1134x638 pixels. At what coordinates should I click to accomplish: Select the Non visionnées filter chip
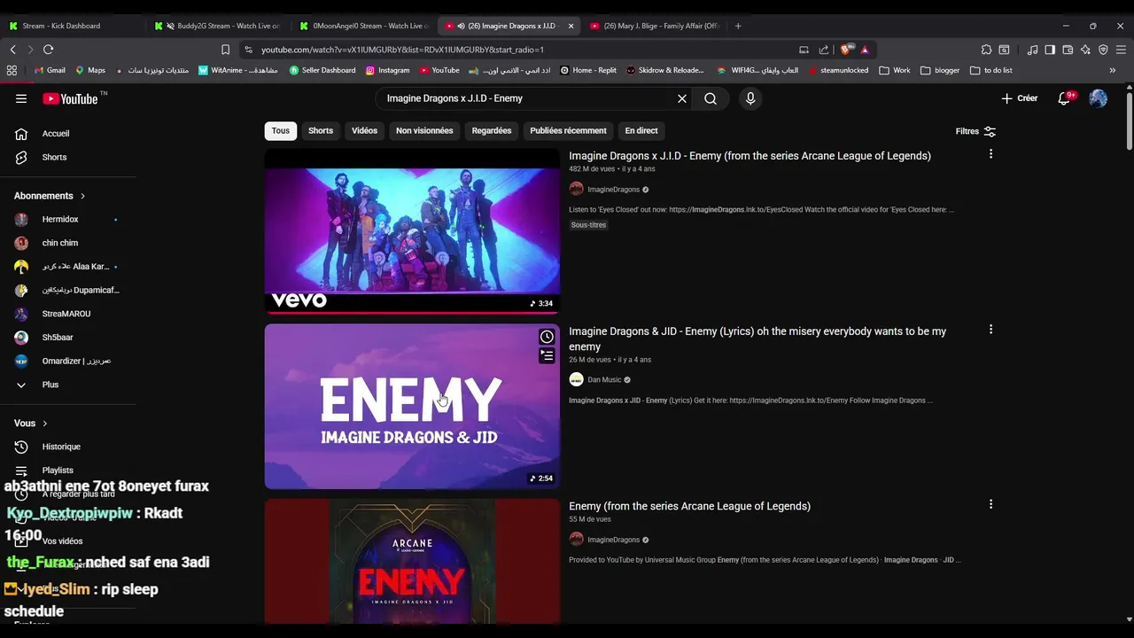(x=424, y=130)
